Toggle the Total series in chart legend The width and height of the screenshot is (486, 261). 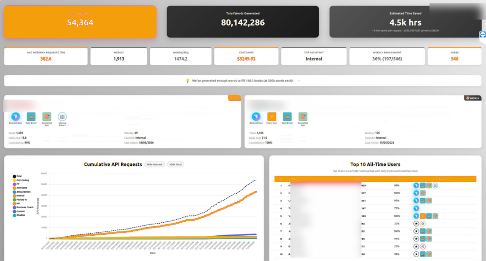coord(17,176)
